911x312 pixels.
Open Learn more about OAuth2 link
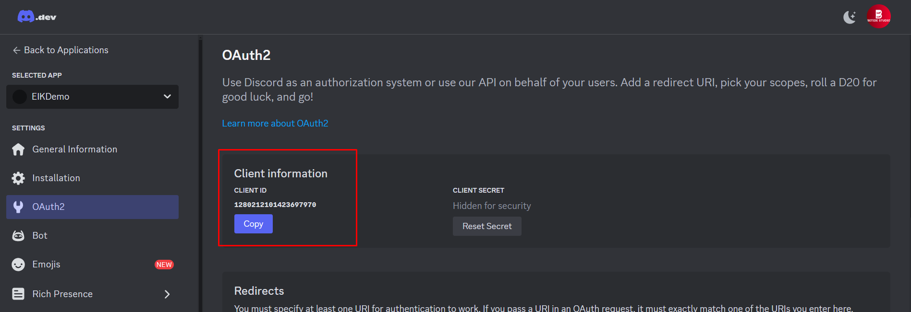tap(275, 123)
